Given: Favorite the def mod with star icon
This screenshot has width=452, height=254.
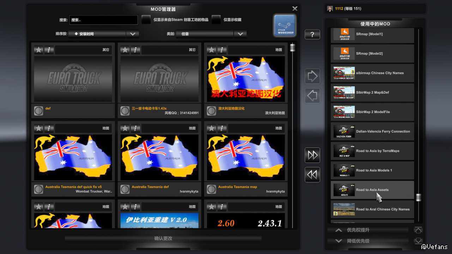Looking at the screenshot, I should point(38,50).
